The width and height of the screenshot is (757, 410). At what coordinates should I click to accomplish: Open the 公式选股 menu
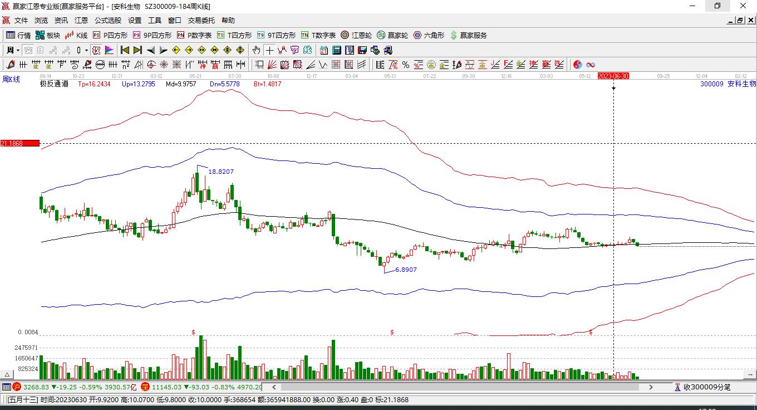coord(107,21)
